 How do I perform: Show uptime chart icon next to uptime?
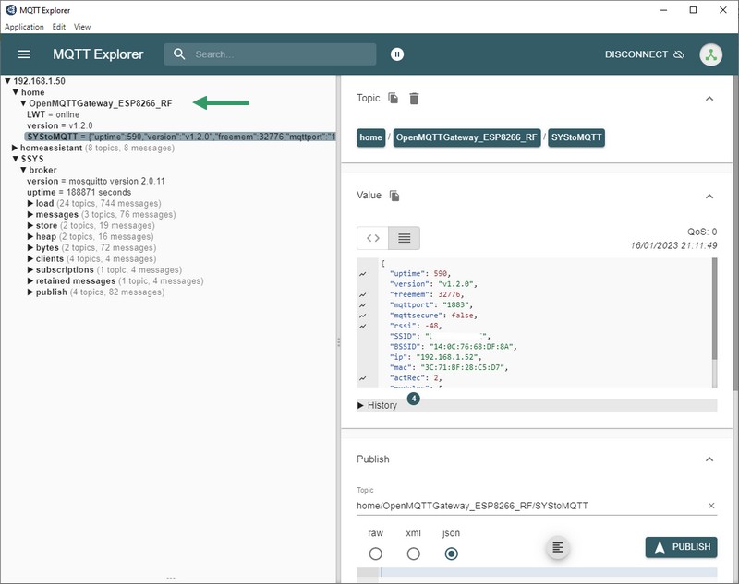[x=362, y=274]
